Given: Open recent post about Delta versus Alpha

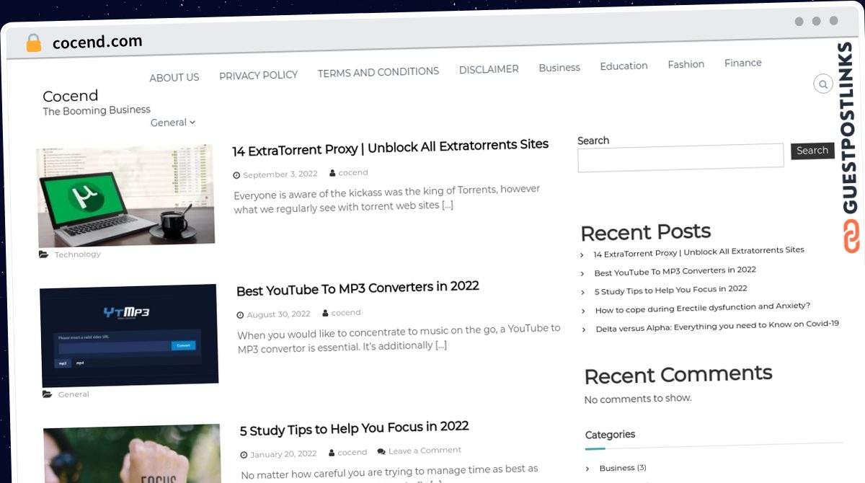Looking at the screenshot, I should pyautogui.click(x=717, y=326).
